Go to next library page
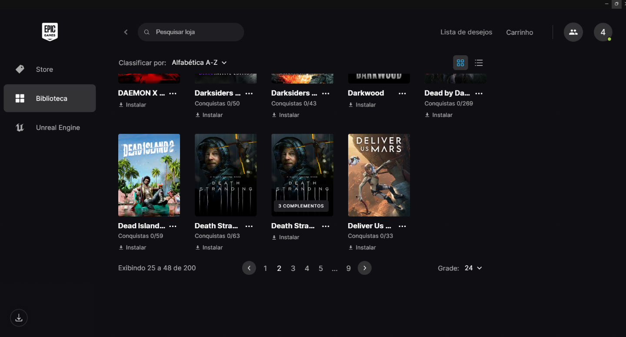This screenshot has width=626, height=337. [365, 268]
